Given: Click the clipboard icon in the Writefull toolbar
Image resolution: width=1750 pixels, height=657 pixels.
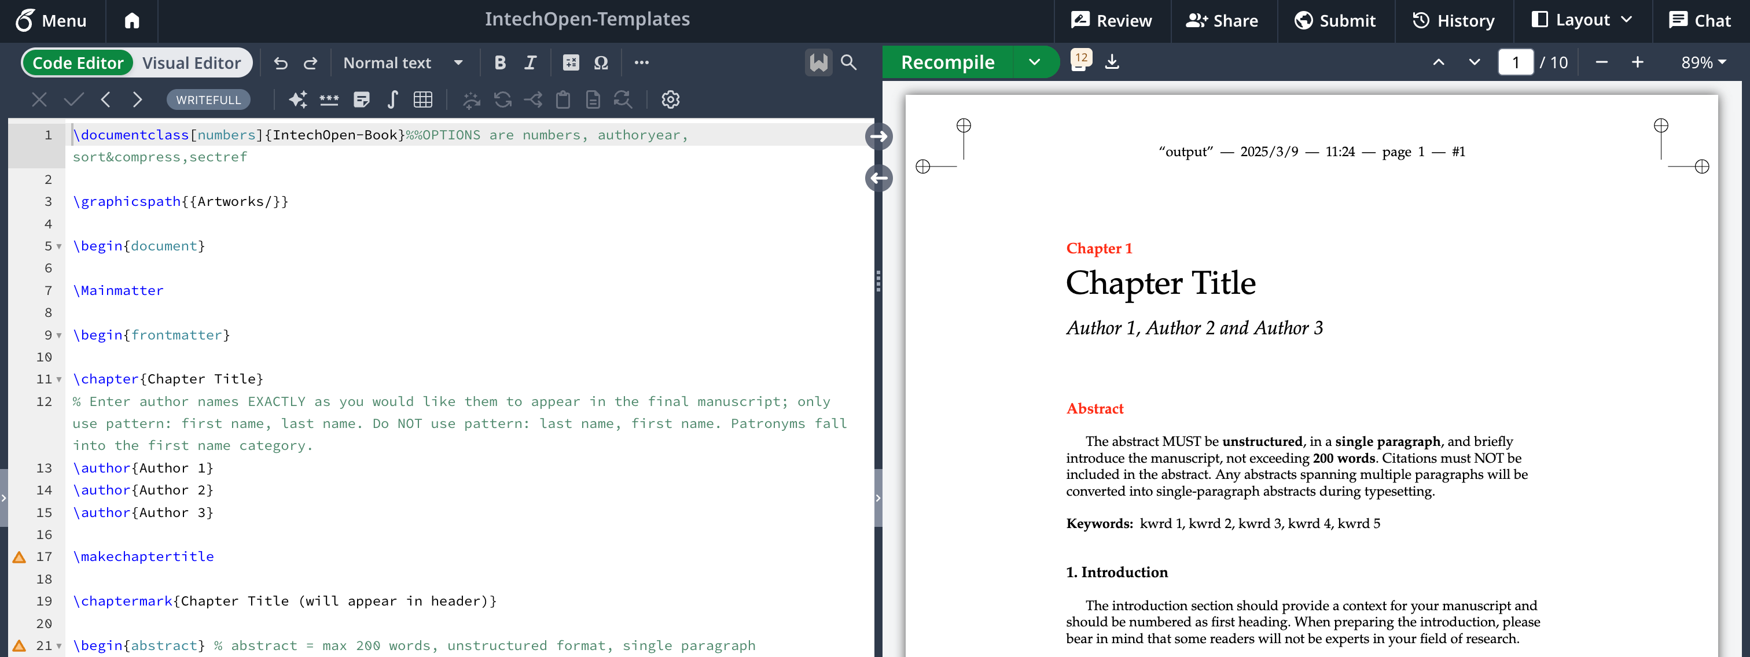Looking at the screenshot, I should [562, 99].
